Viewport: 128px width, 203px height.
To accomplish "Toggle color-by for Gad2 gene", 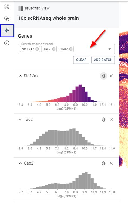I will coord(104,163).
